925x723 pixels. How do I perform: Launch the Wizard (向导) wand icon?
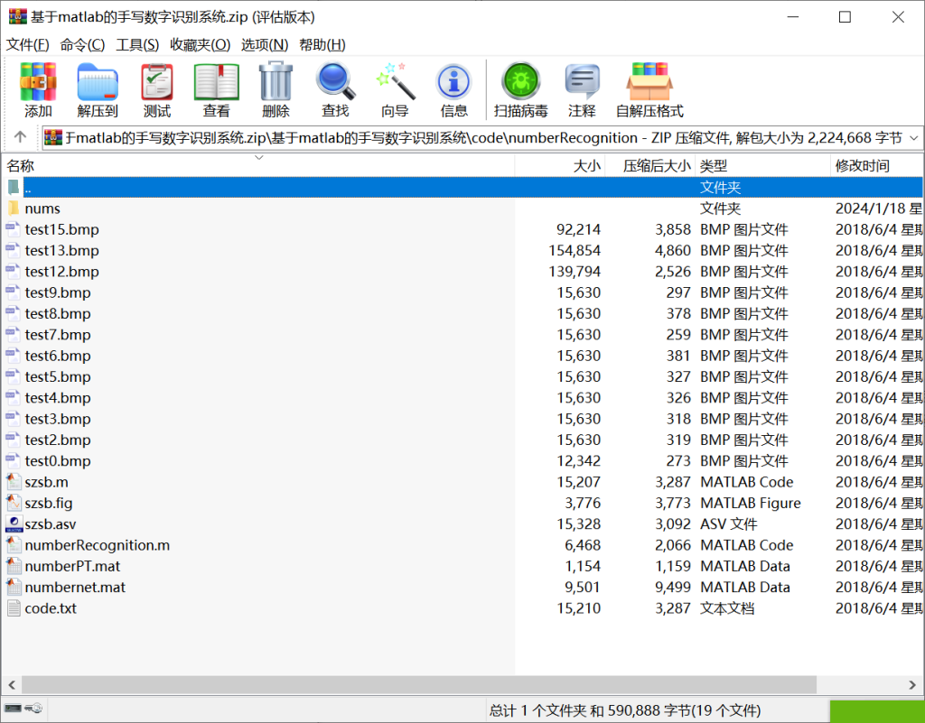[x=395, y=90]
